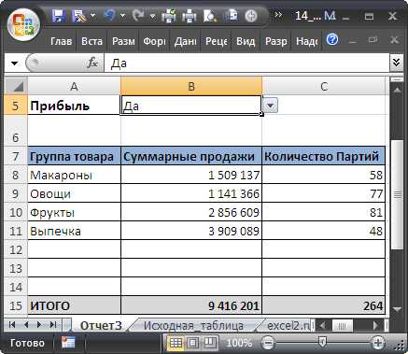Image resolution: width=408 pixels, height=354 pixels.
Task: Click horizontal scrollbar left arrow
Action: tap(322, 326)
